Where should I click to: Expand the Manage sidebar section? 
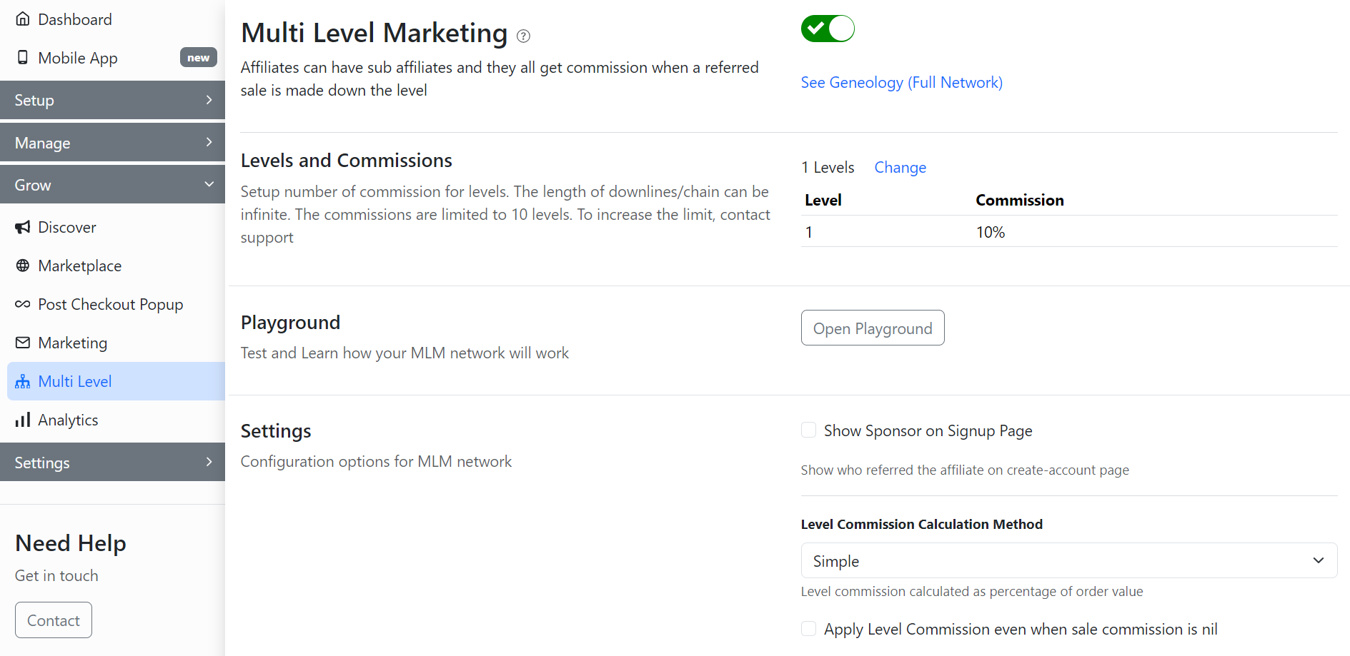(112, 143)
